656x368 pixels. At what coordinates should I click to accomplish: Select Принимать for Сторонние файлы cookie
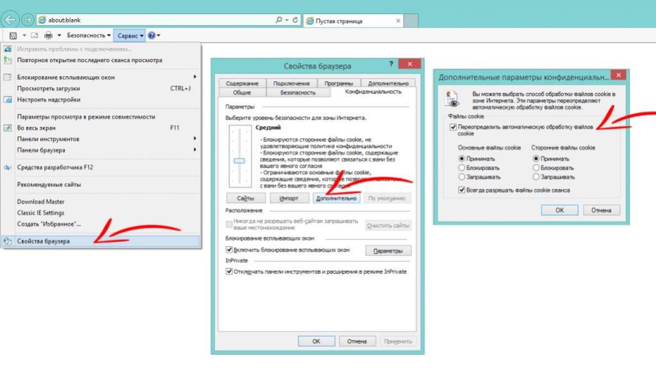(536, 159)
